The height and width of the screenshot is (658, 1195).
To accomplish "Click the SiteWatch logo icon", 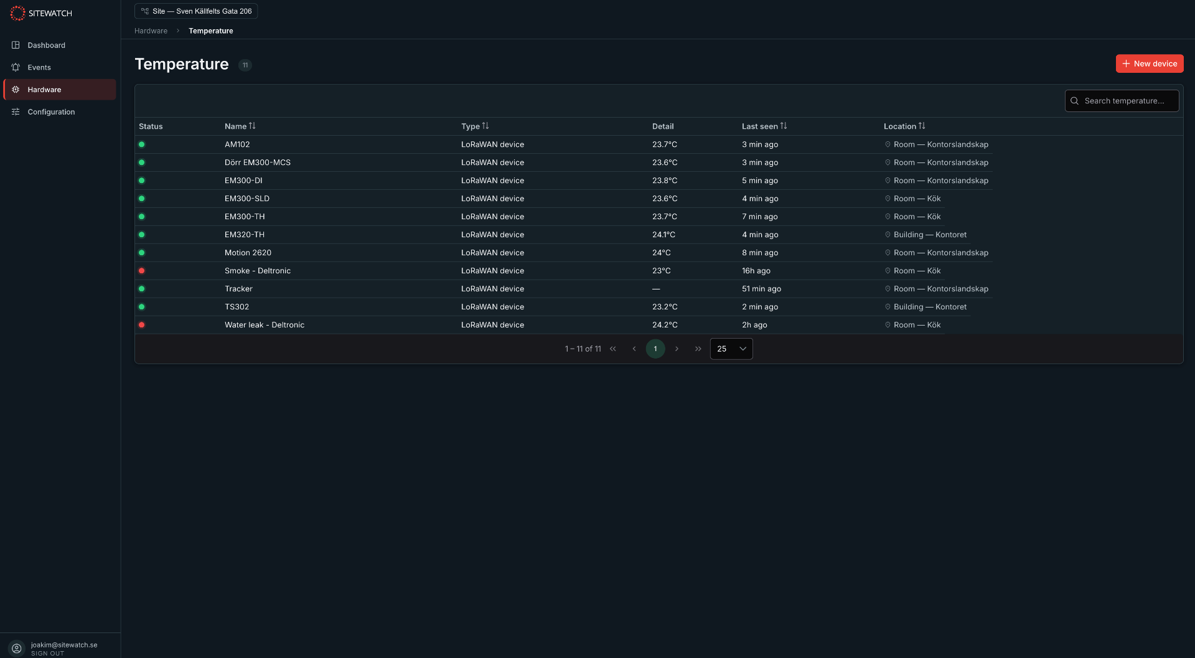I will [x=17, y=13].
